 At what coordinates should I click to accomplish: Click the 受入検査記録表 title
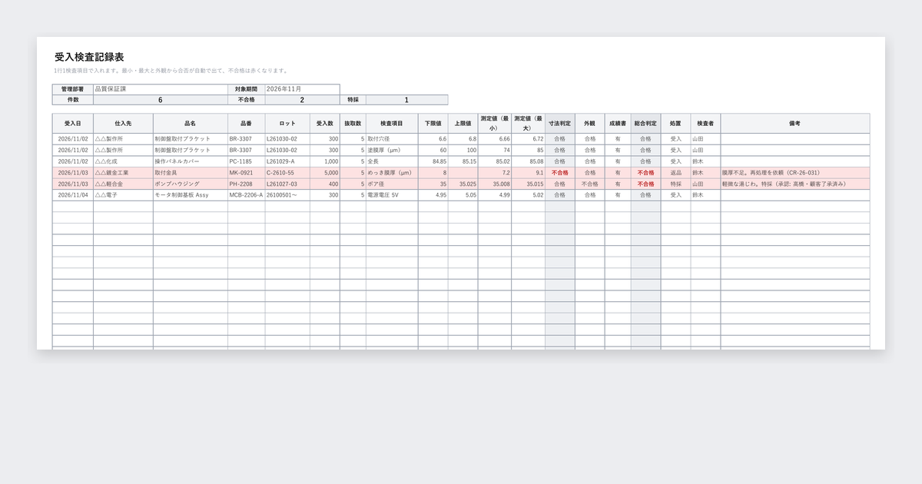click(x=90, y=58)
